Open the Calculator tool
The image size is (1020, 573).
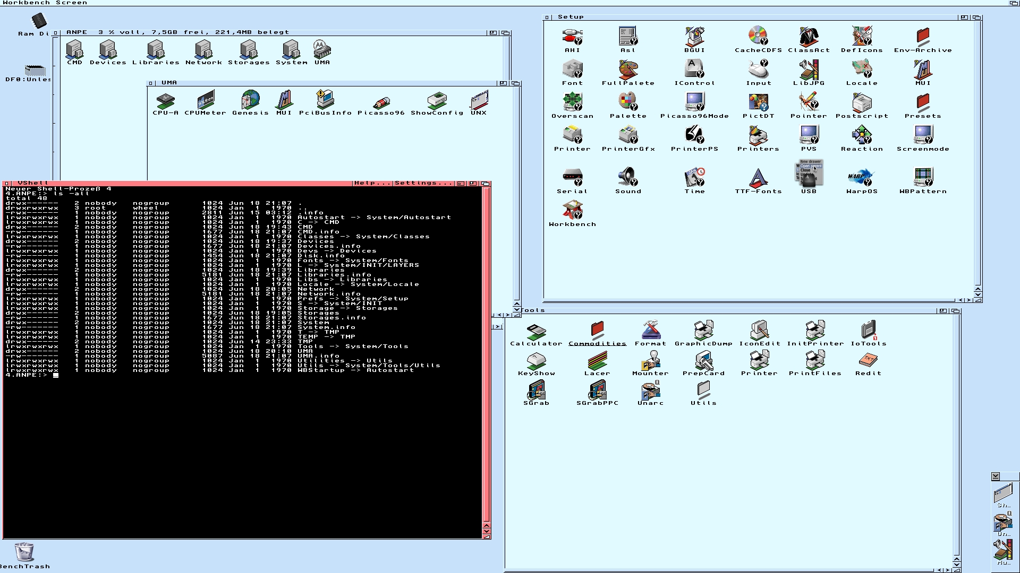(x=536, y=332)
